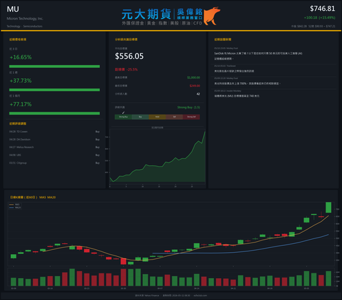
Task: Click the Strong Buy (1.5) consensus label
Action: coord(189,108)
